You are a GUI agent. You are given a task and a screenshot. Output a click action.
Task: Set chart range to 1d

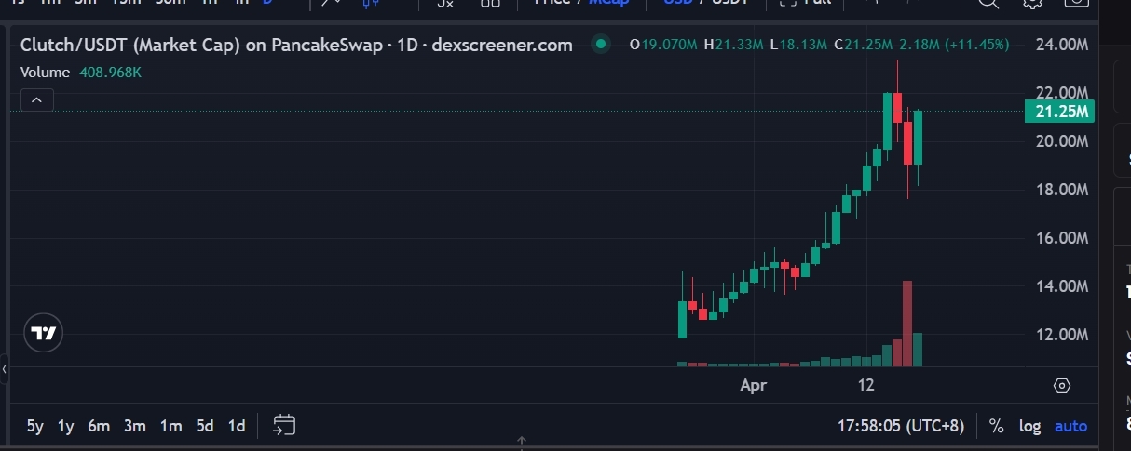[237, 426]
